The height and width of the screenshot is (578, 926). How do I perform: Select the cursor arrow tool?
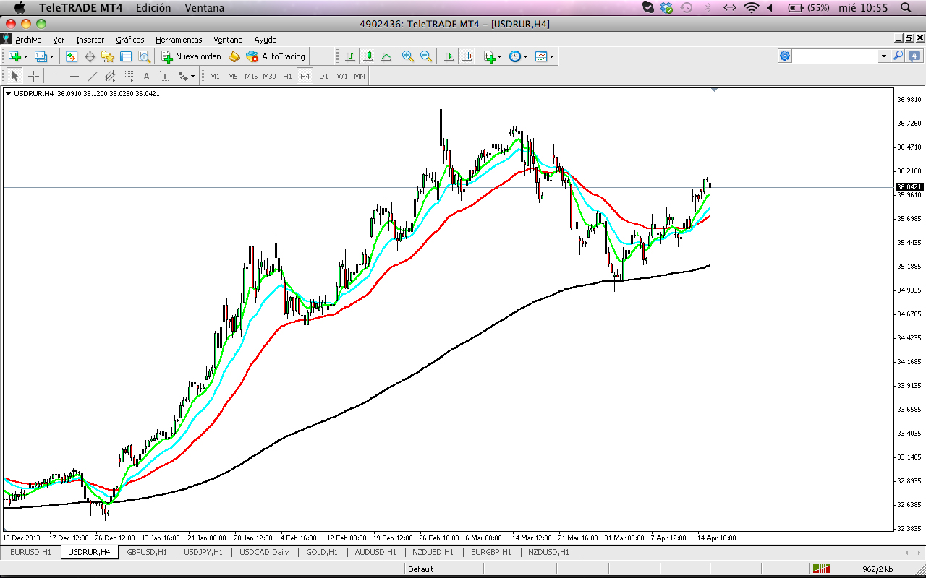tap(14, 76)
